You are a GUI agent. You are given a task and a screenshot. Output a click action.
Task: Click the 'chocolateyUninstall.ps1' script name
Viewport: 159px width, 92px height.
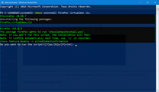[66, 32]
